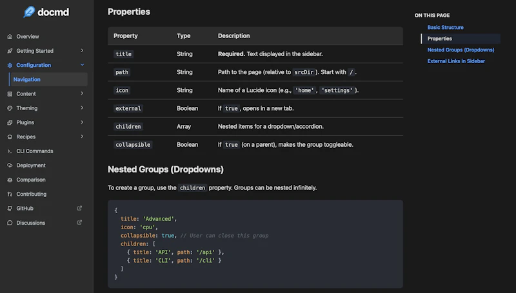This screenshot has height=293, width=516.
Task: Click the docmd feather logo icon
Action: pos(29,12)
